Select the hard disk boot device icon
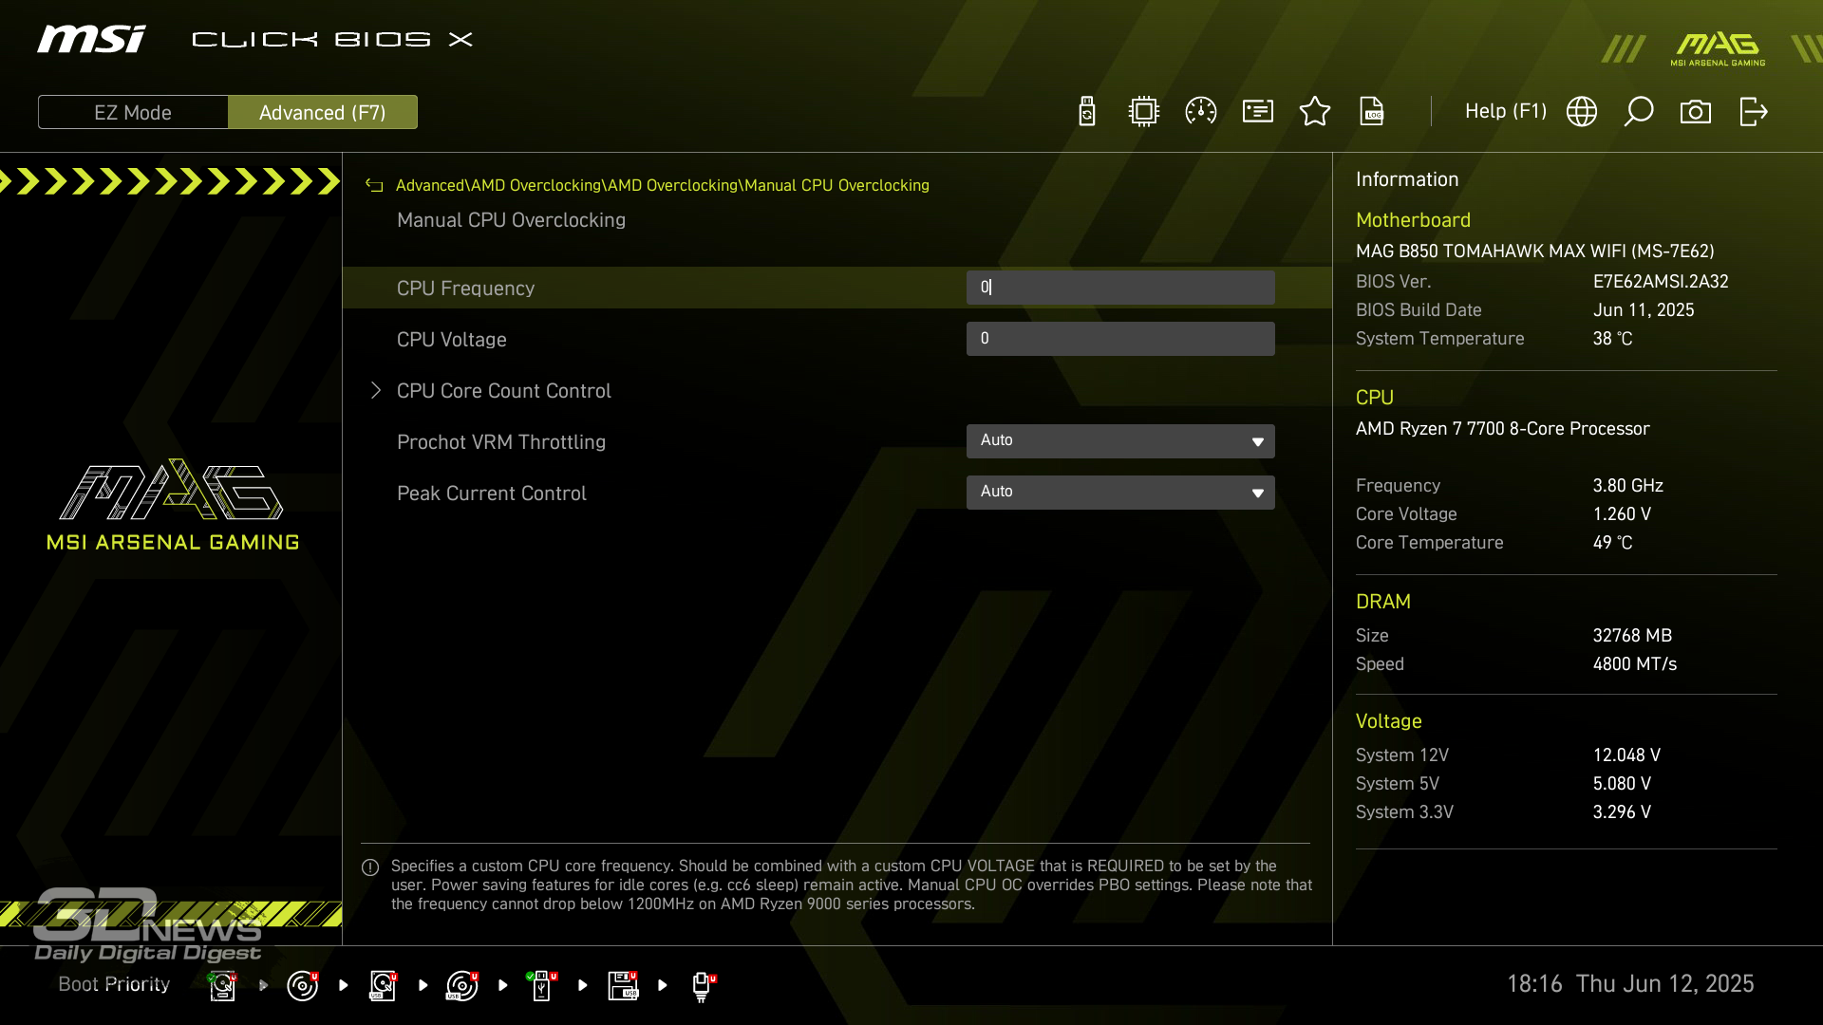 click(x=223, y=985)
